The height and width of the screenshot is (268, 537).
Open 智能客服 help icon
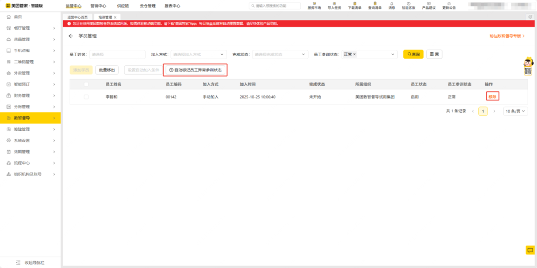409,4
